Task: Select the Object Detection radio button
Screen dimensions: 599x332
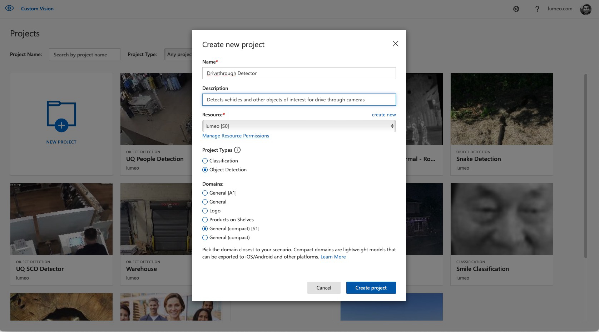Action: [x=205, y=170]
